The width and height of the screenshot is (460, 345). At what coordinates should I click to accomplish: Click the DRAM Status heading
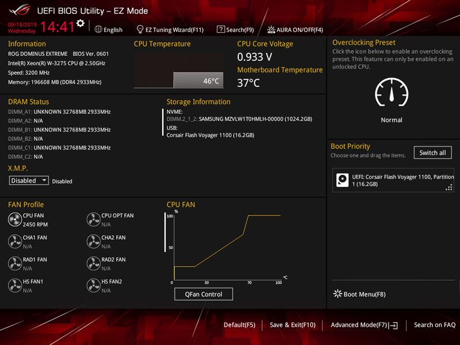[28, 102]
